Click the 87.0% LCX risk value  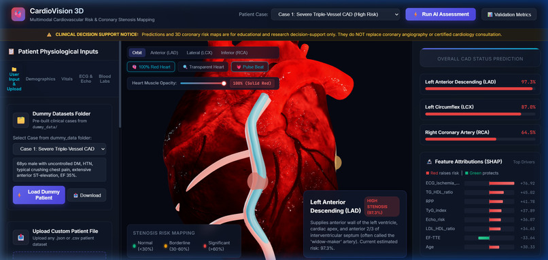[x=528, y=107]
